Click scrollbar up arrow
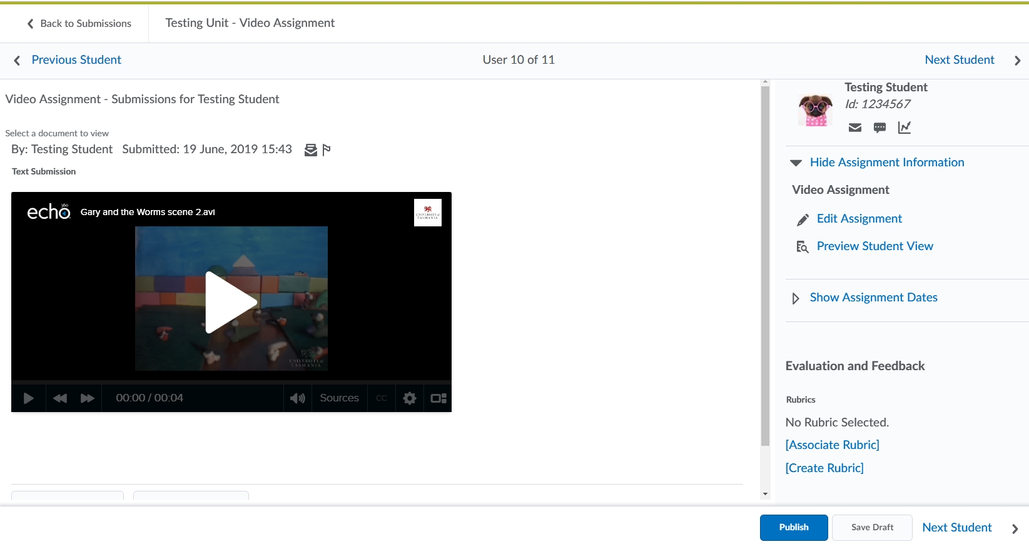The image size is (1029, 544). (765, 82)
